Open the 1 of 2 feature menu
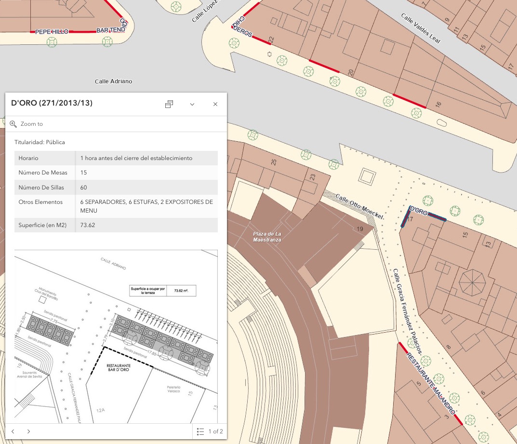 (210, 431)
